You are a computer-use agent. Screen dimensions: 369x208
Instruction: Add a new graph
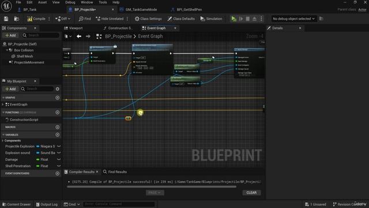[x=58, y=98]
